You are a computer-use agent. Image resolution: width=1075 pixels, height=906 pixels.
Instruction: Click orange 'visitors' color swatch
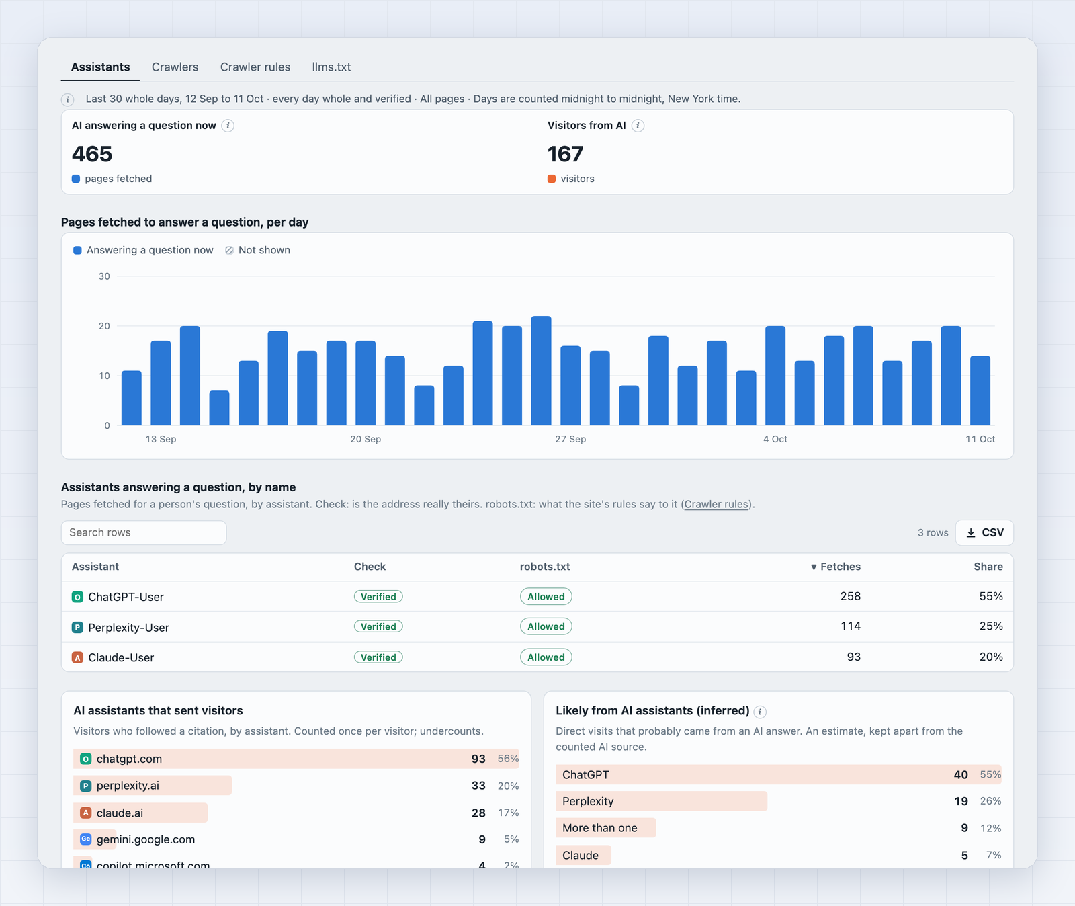pyautogui.click(x=552, y=179)
